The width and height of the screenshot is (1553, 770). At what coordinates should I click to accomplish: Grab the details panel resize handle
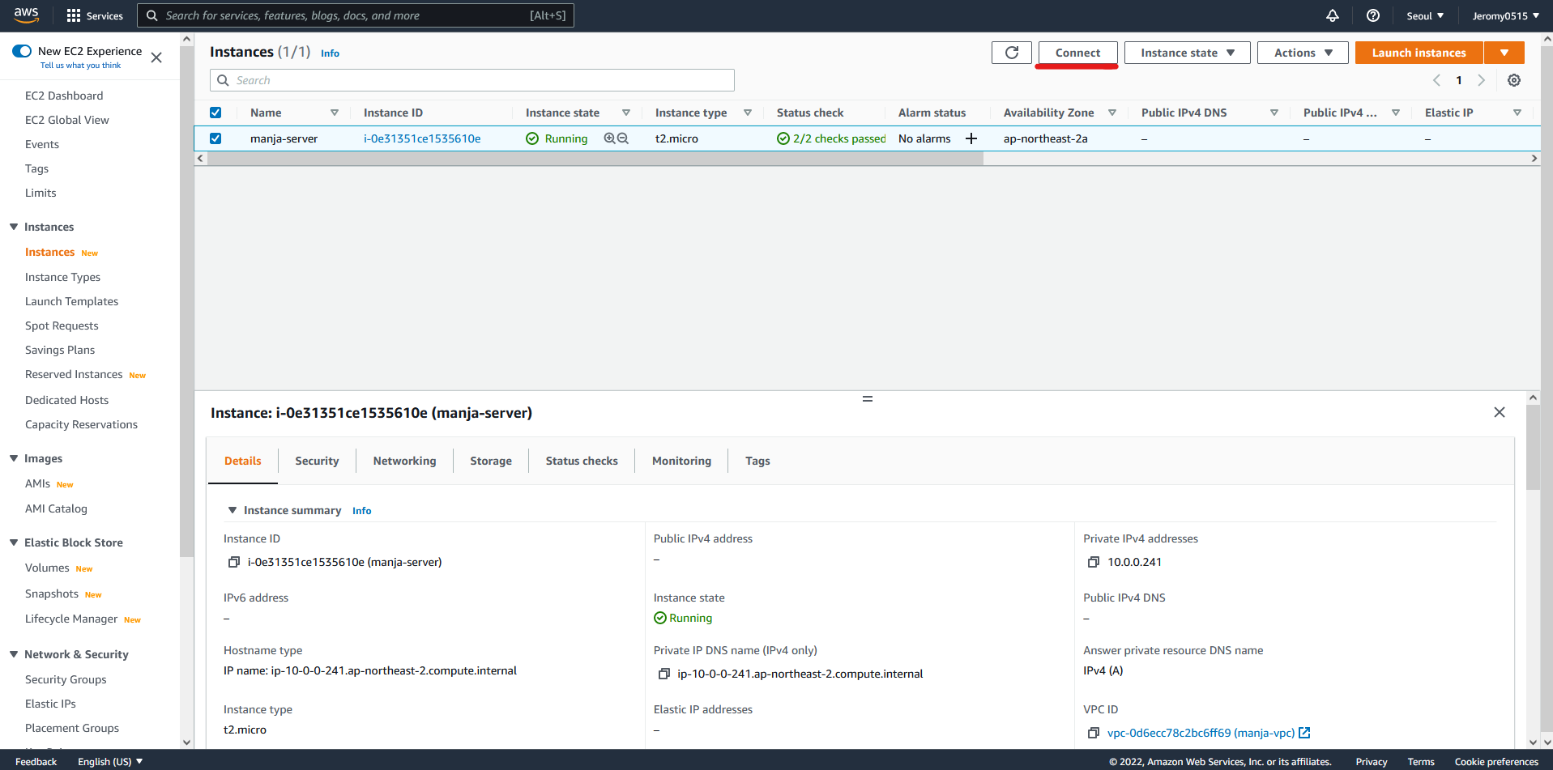coord(868,398)
